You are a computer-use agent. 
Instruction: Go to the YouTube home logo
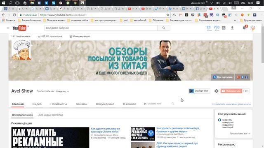(x=19, y=28)
